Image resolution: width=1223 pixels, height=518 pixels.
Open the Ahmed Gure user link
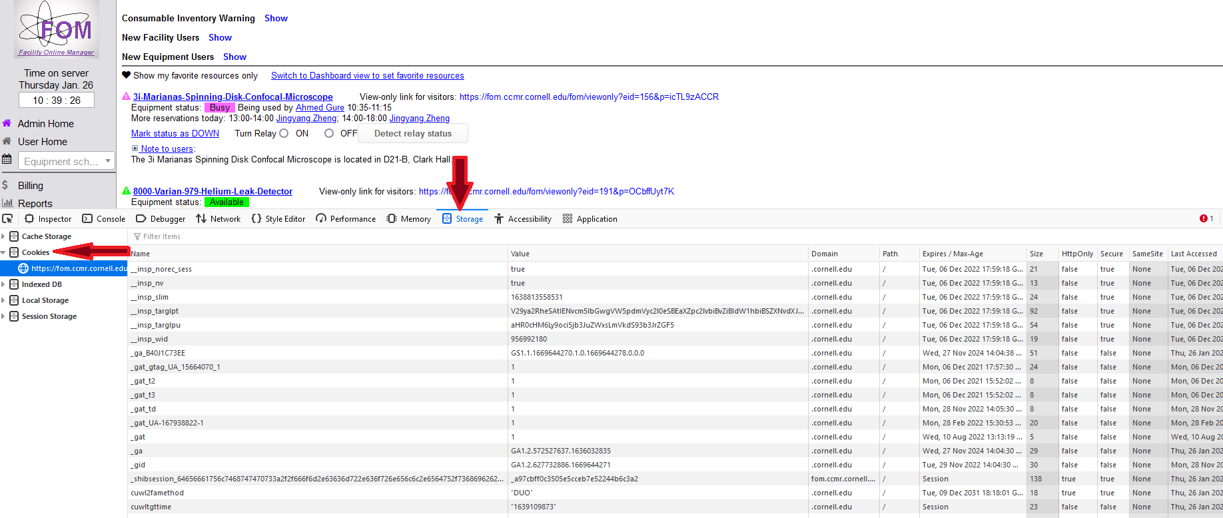pos(320,107)
